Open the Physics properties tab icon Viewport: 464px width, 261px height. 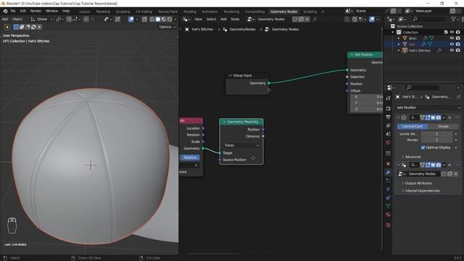click(389, 189)
